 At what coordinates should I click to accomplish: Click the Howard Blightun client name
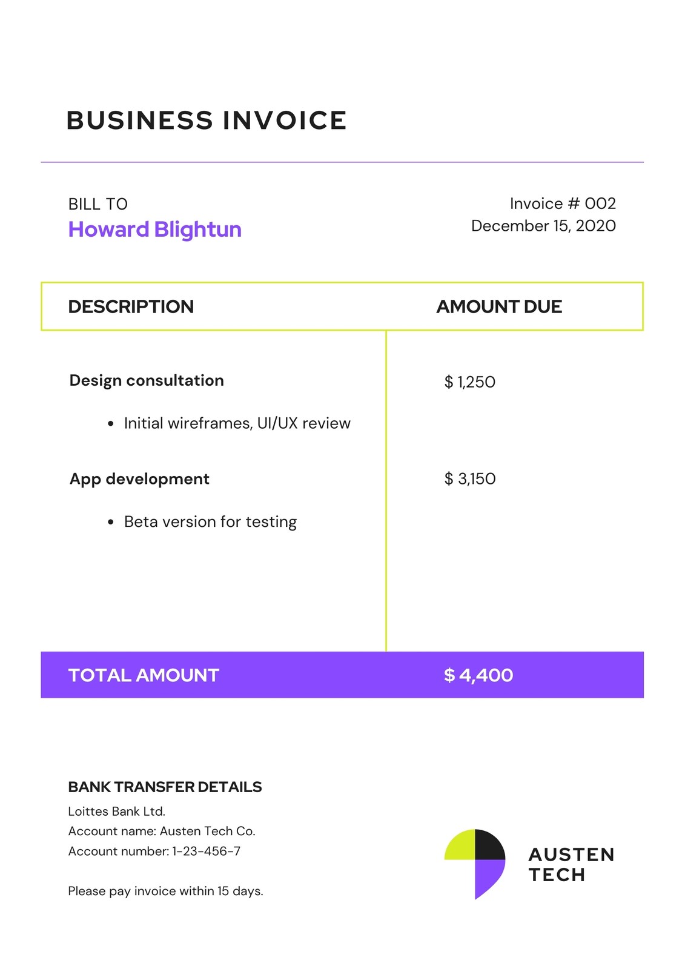pos(155,230)
